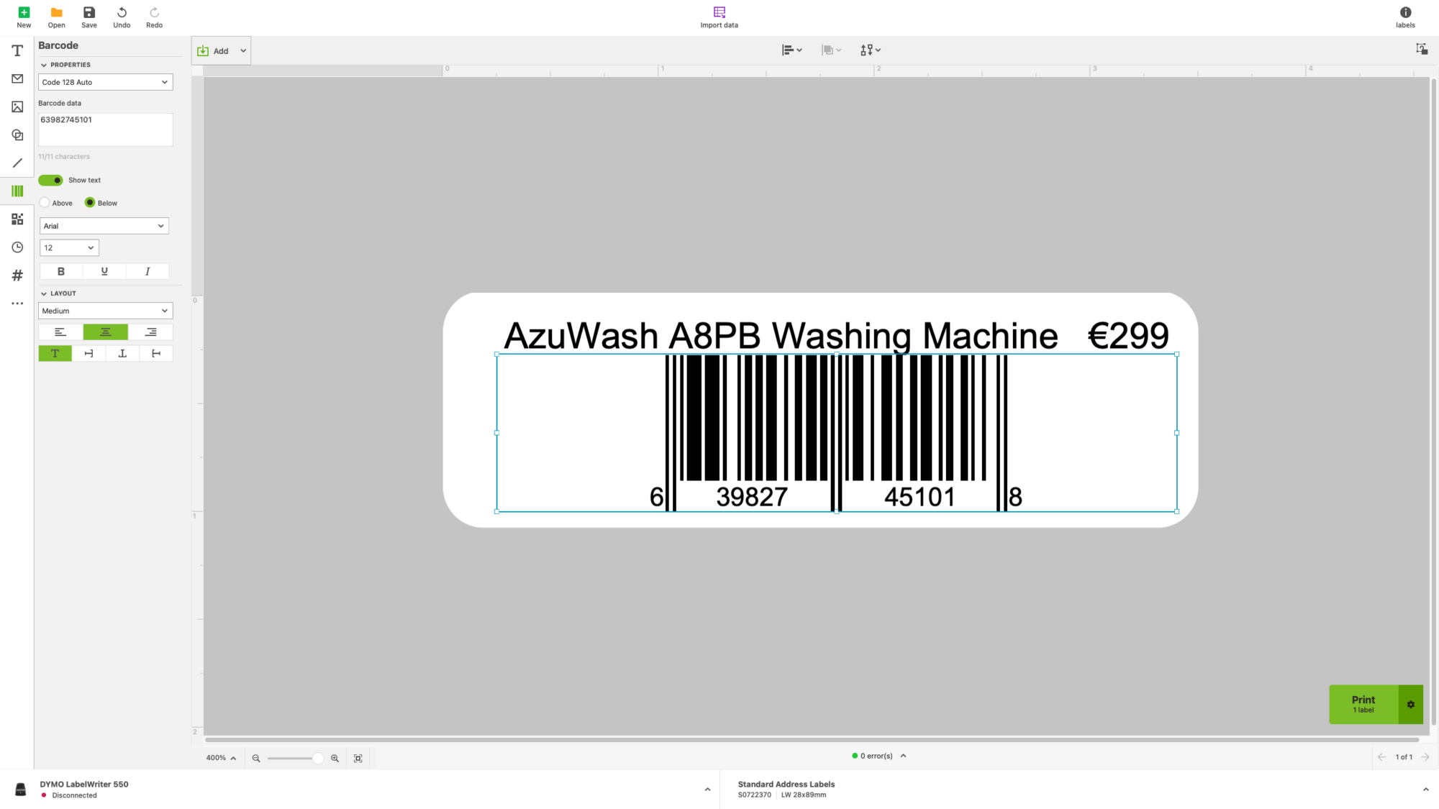Select the QR code tool
Image resolution: width=1439 pixels, height=809 pixels.
tap(17, 219)
